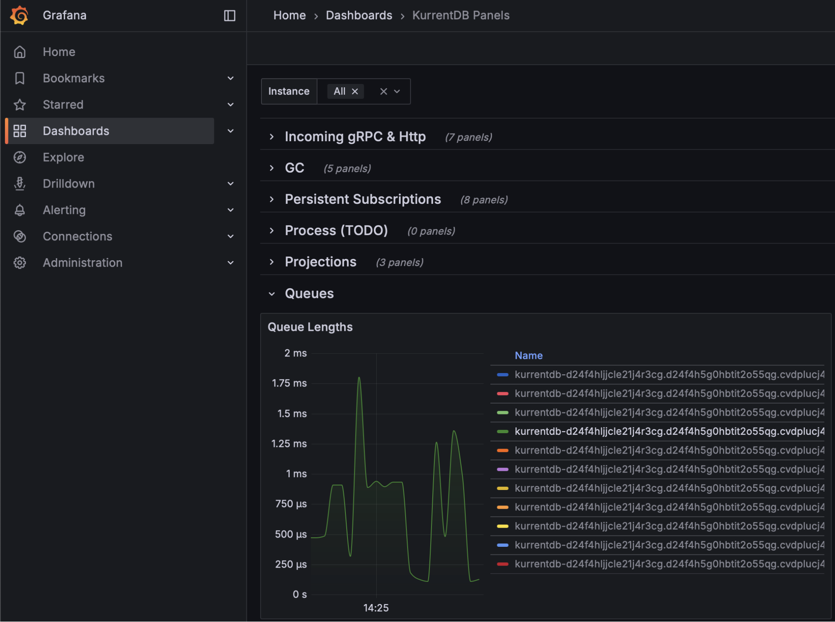Click the Explore compass icon

20,157
